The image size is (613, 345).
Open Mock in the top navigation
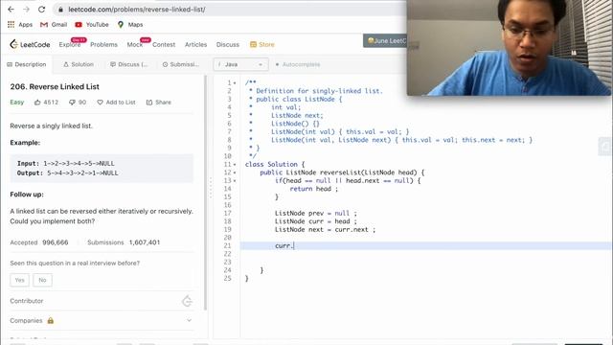[135, 44]
